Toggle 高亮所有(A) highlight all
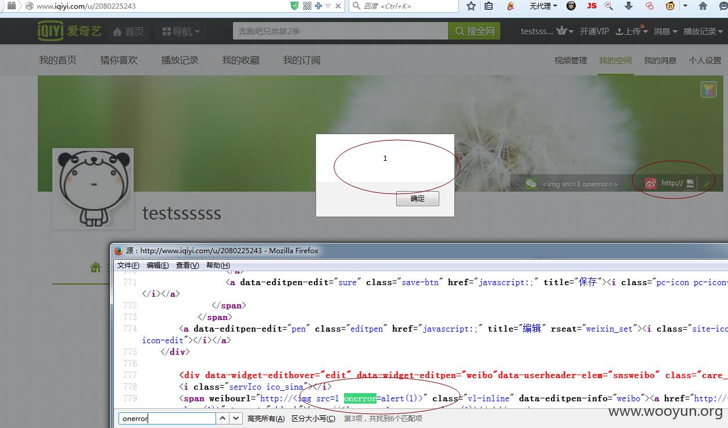 pos(266,418)
